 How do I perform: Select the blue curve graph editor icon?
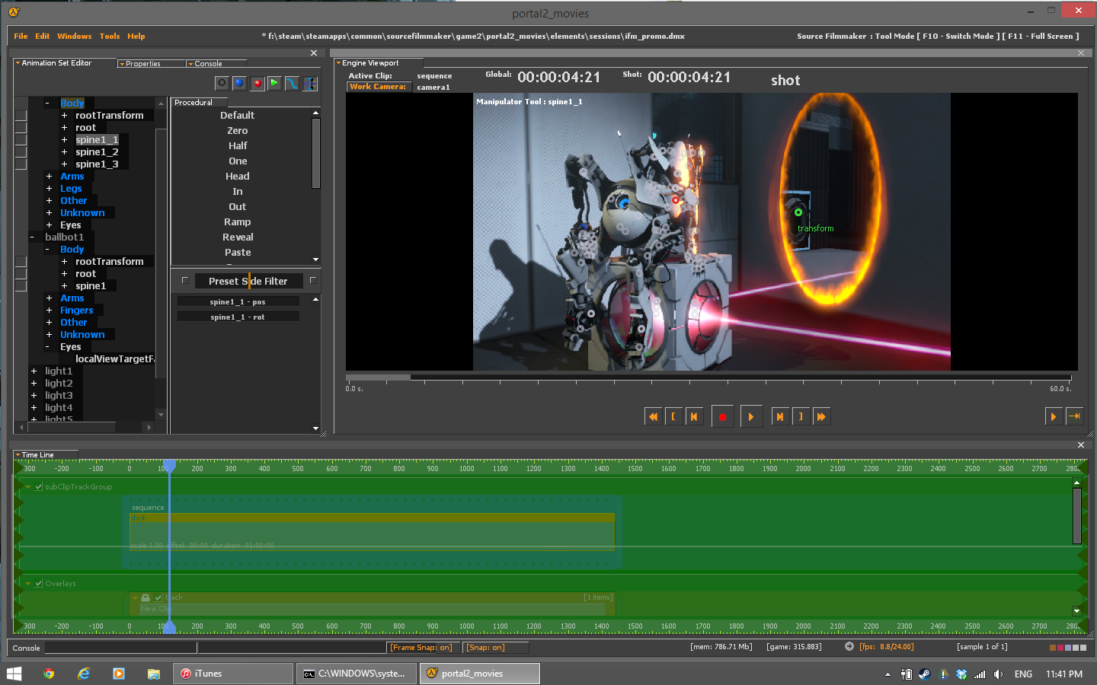(x=292, y=83)
